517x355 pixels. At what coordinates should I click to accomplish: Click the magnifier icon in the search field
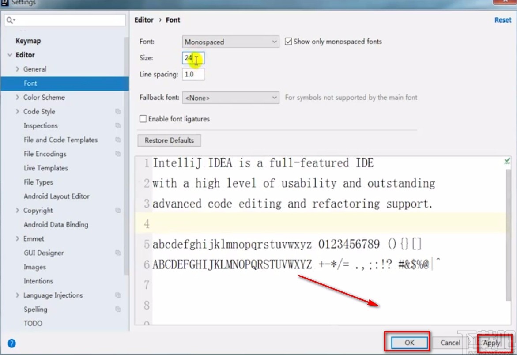pos(9,20)
